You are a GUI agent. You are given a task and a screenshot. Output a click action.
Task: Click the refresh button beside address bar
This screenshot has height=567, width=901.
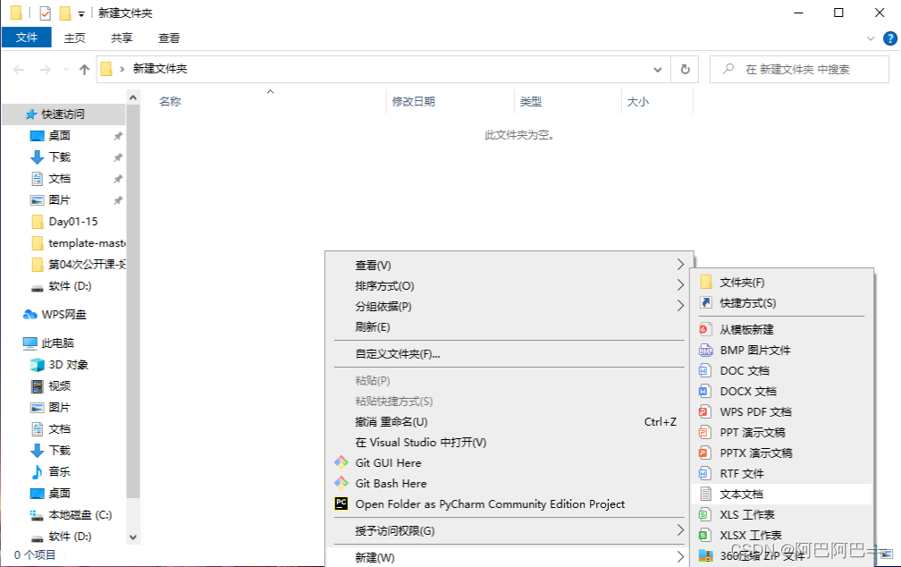pyautogui.click(x=685, y=70)
